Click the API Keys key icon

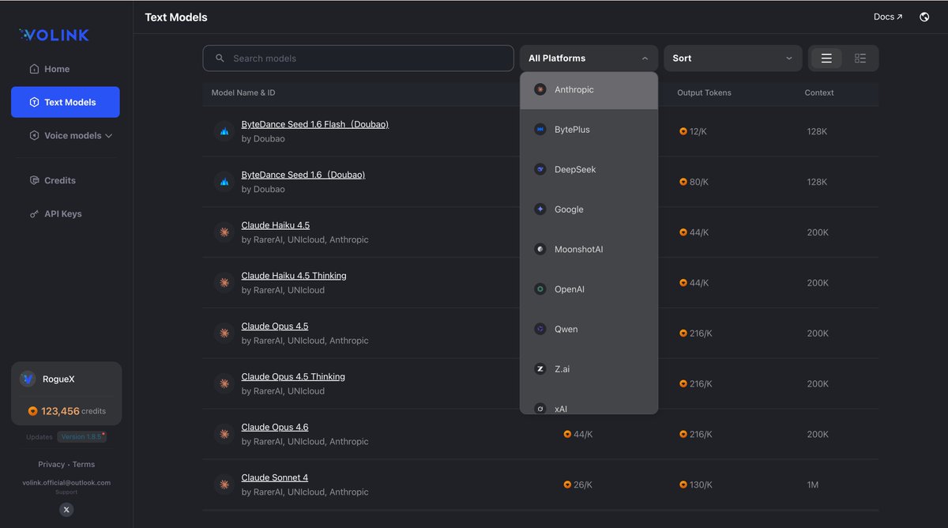coord(34,213)
